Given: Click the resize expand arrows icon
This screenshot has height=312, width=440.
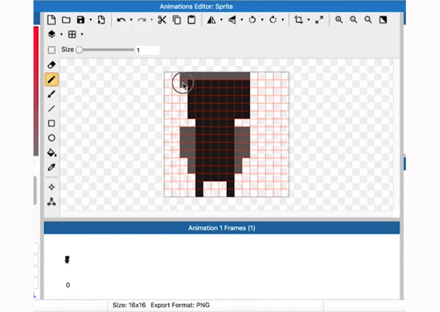Looking at the screenshot, I should pyautogui.click(x=319, y=20).
